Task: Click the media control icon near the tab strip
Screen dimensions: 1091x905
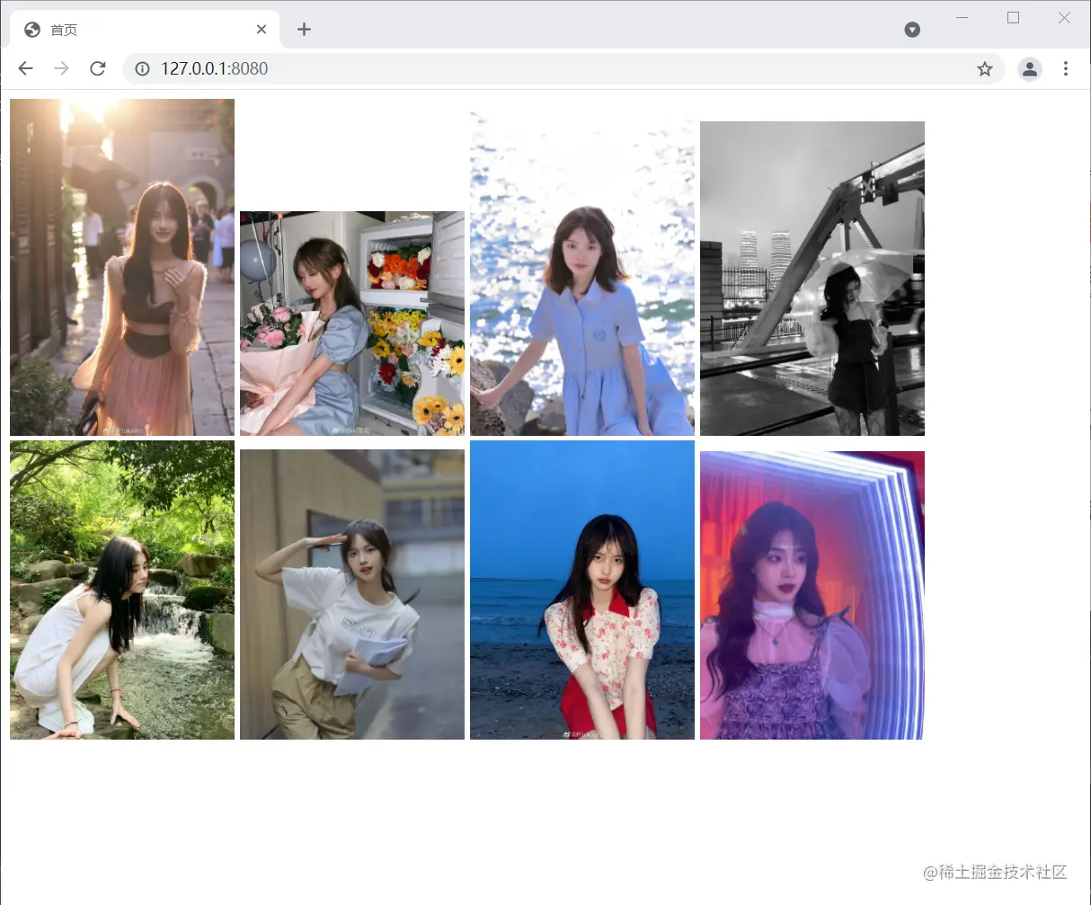Action: click(912, 29)
